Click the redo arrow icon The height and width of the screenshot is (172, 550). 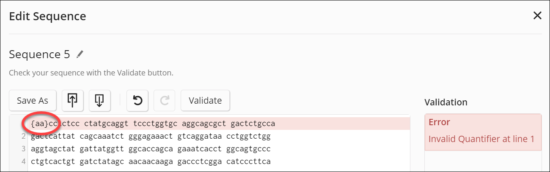click(165, 100)
